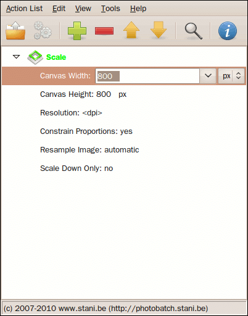Select the Scale action icon

pos(35,57)
